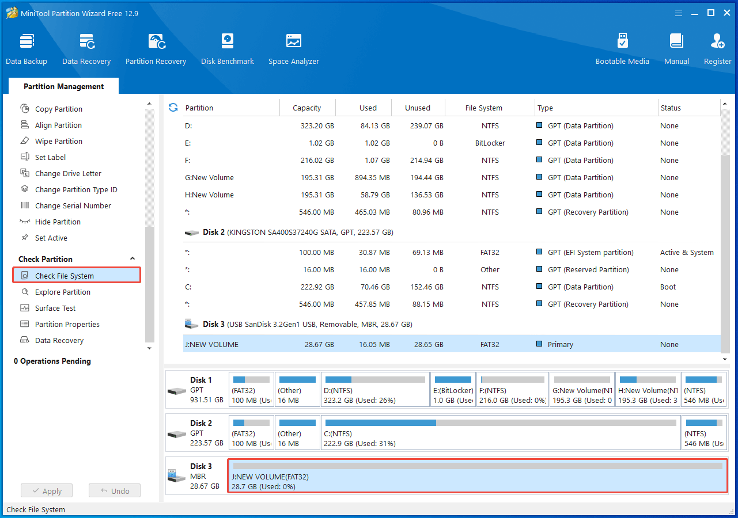Open the Bootable Media creator
Viewport: 738px width, 518px height.
622,47
